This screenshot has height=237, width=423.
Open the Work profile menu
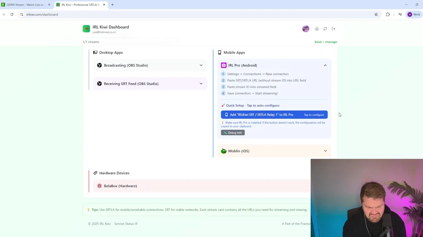pos(414,14)
